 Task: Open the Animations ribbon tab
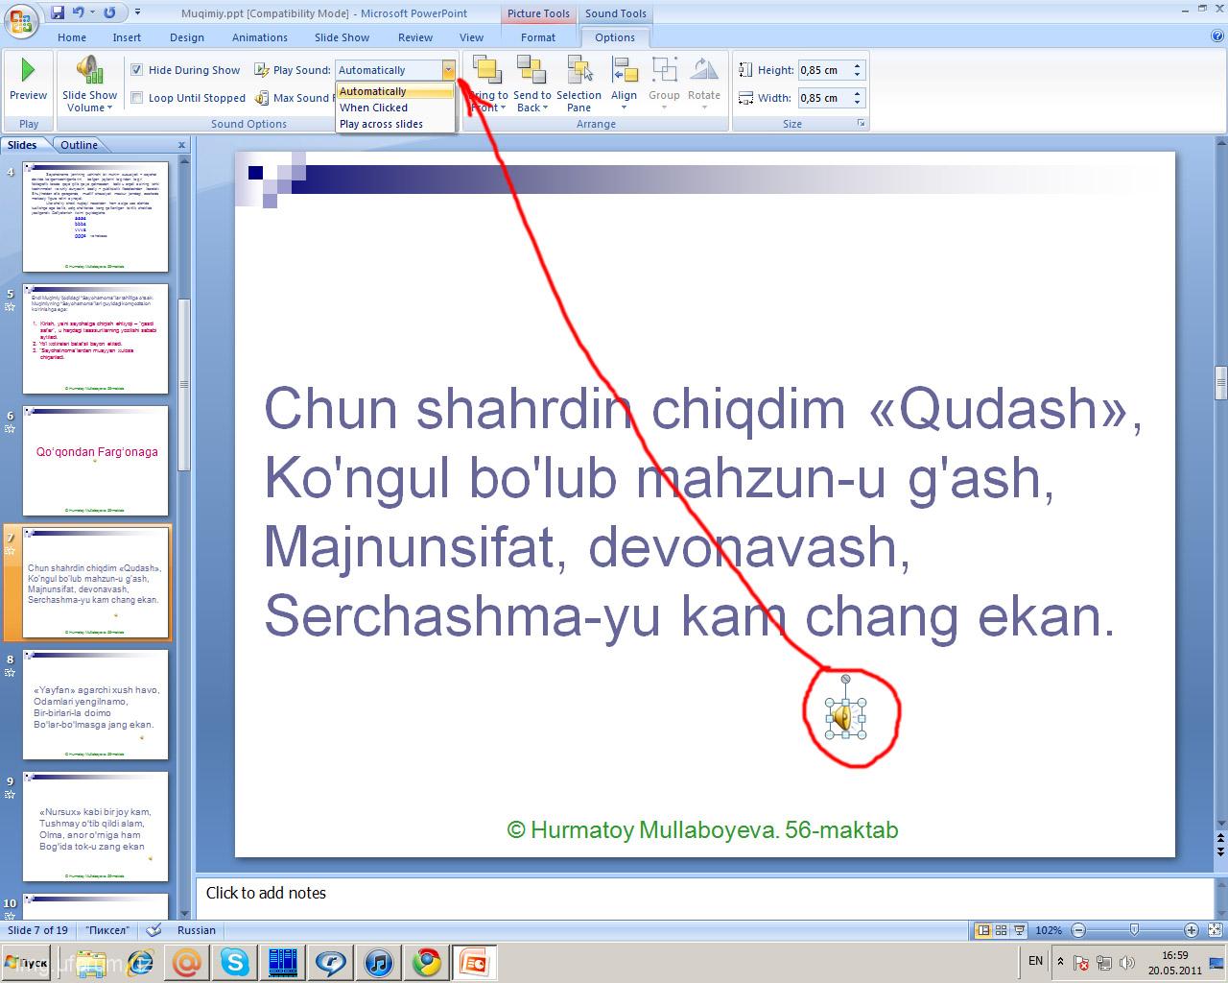(x=259, y=37)
